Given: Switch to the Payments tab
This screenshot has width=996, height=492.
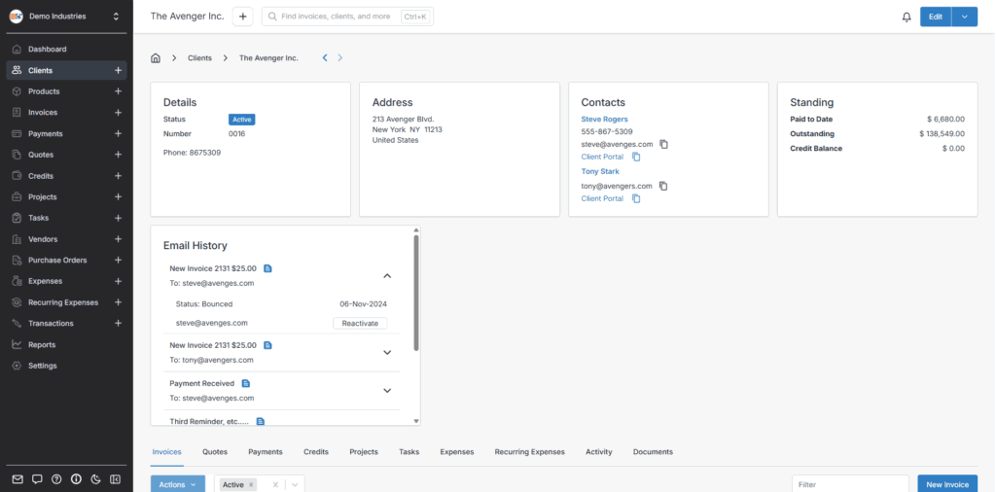Looking at the screenshot, I should pyautogui.click(x=266, y=452).
